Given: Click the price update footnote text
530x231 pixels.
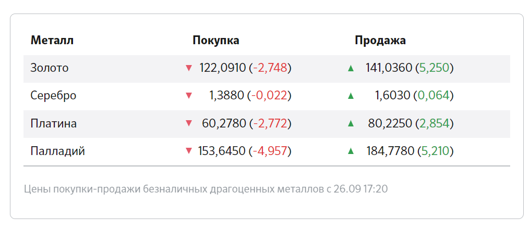Looking at the screenshot, I should tap(206, 188).
